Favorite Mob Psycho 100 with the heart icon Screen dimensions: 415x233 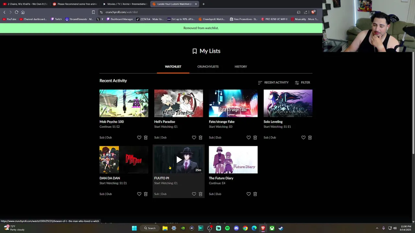[139, 138]
